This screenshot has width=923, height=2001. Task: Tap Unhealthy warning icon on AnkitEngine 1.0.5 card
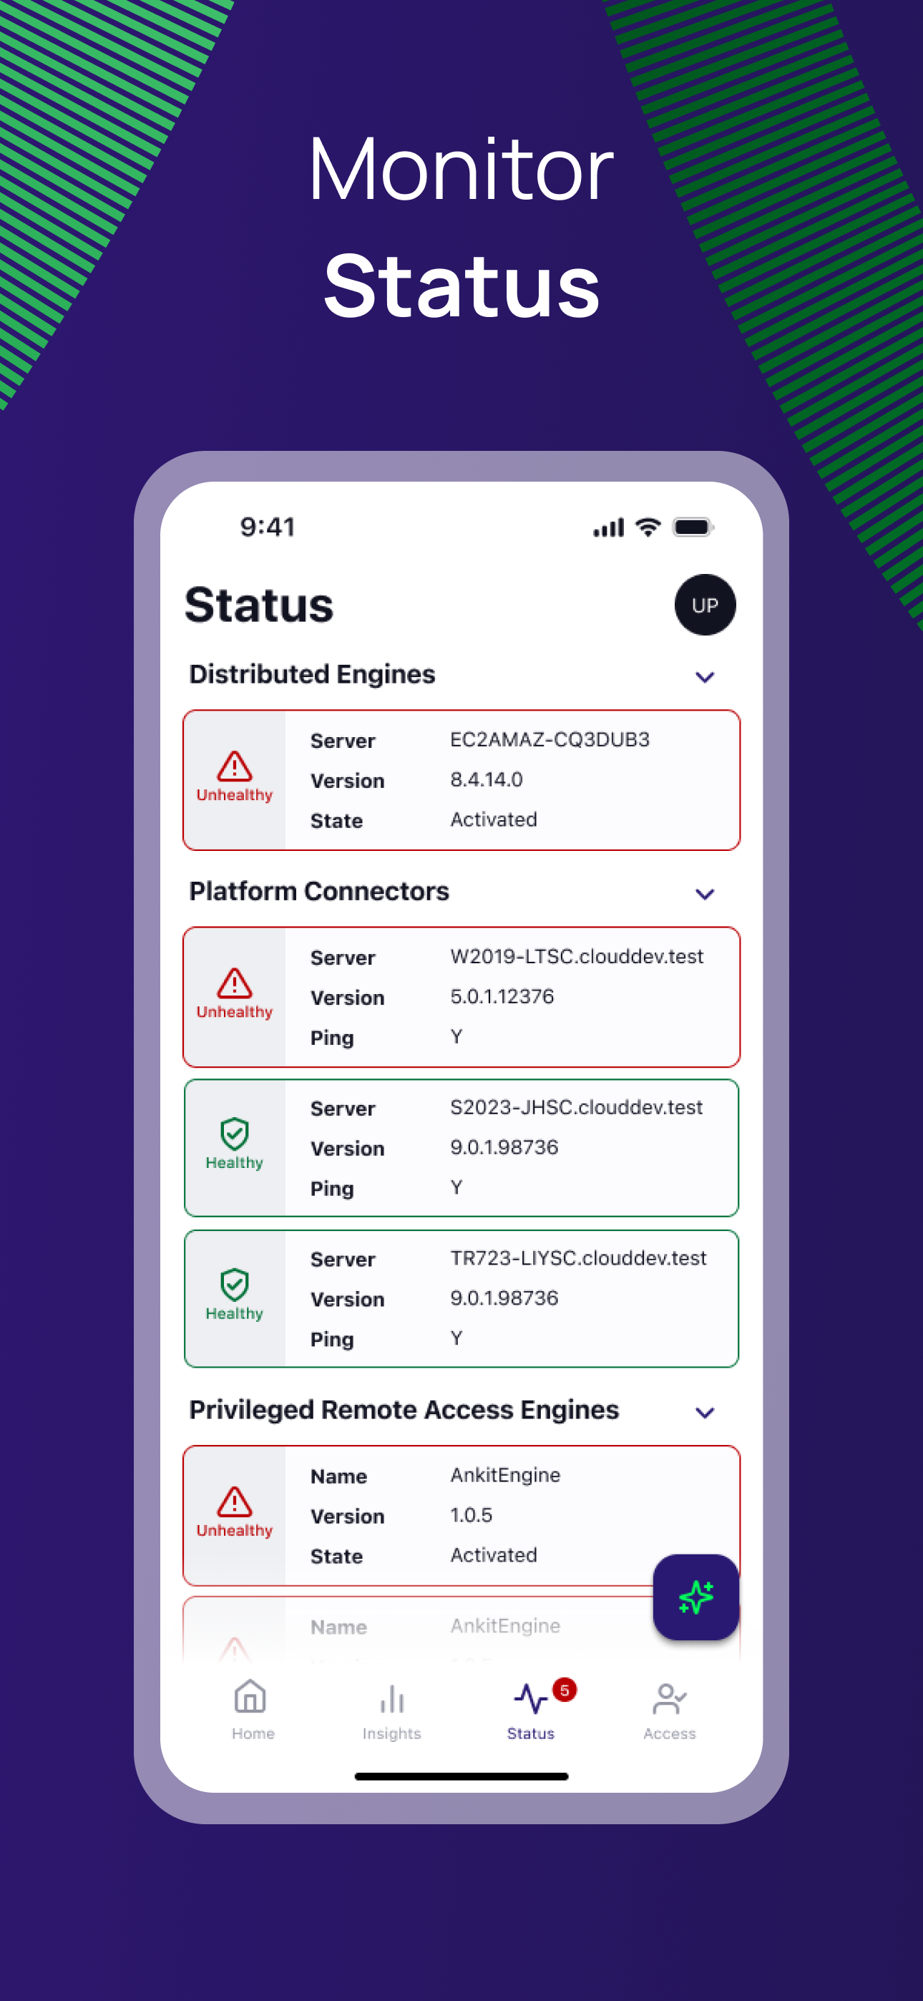[235, 1501]
